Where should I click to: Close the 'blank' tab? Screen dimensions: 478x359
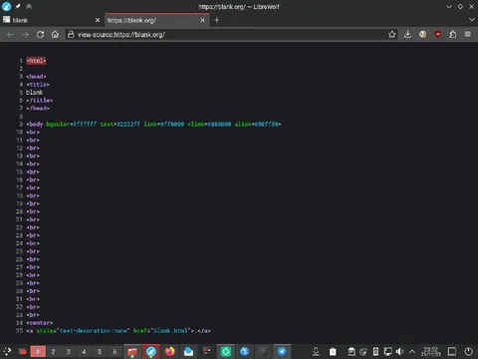[x=98, y=20]
